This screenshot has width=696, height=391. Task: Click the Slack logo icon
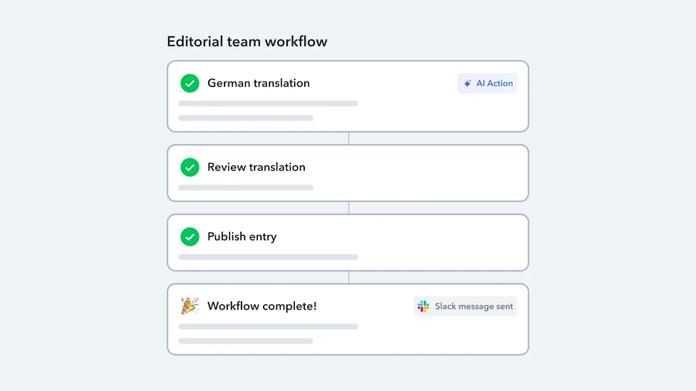423,306
